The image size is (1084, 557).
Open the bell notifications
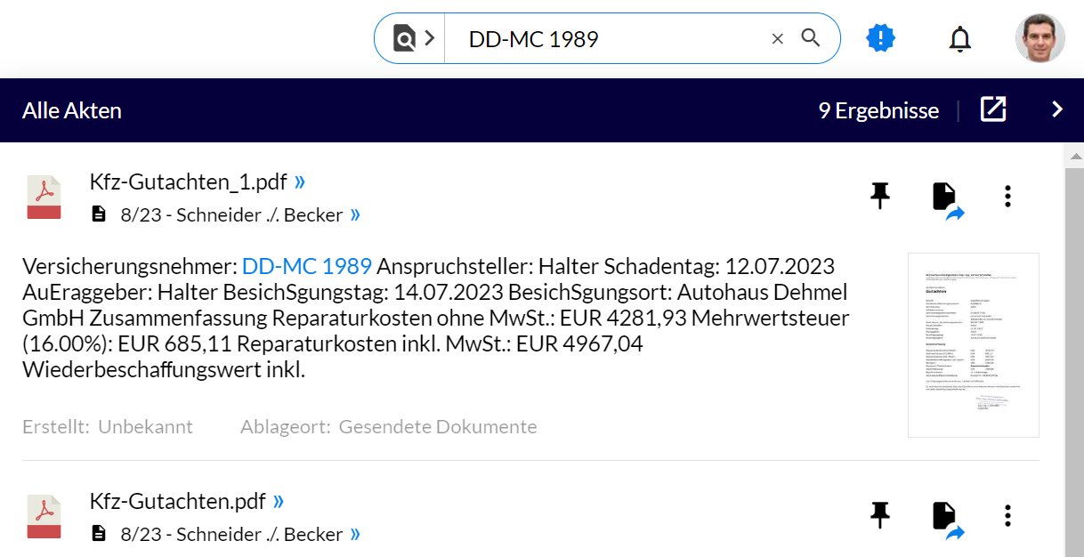coord(959,39)
